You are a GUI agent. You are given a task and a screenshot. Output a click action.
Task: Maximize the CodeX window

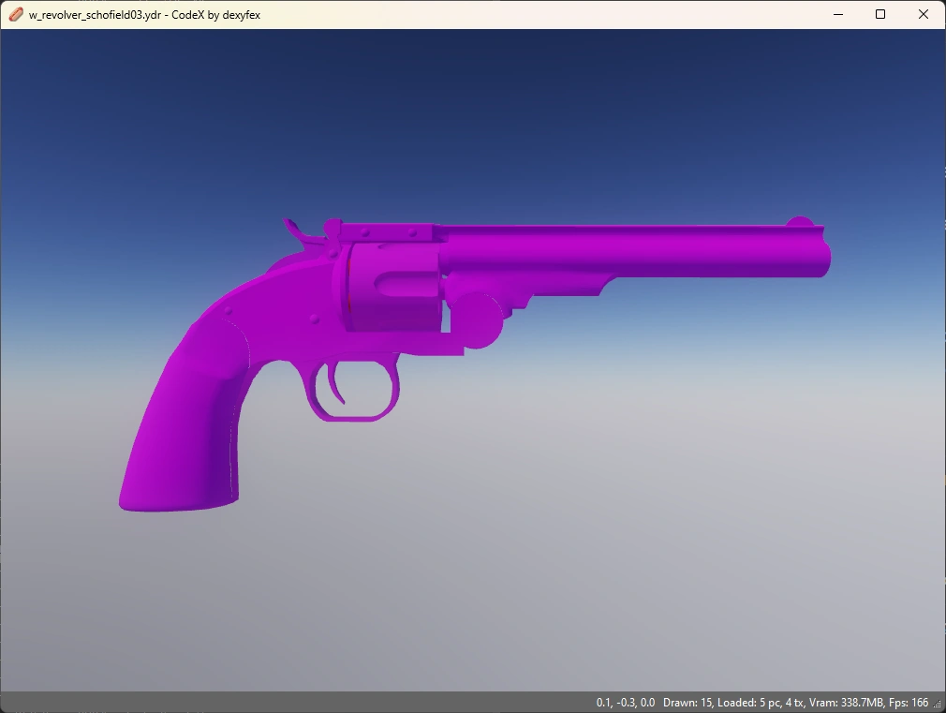880,14
